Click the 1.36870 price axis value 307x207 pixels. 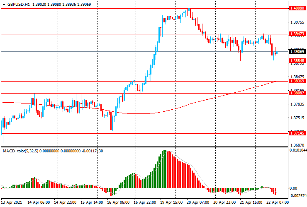[x=297, y=145]
